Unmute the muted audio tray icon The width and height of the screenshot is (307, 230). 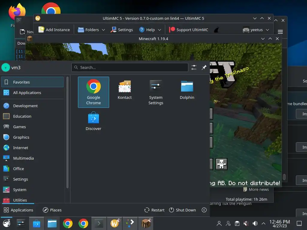point(246,223)
